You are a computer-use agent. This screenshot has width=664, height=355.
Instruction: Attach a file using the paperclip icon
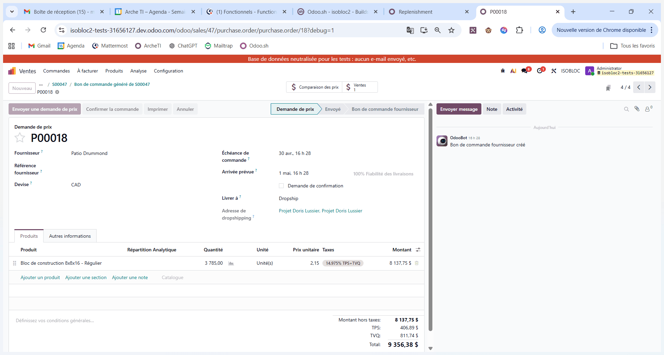tap(637, 109)
